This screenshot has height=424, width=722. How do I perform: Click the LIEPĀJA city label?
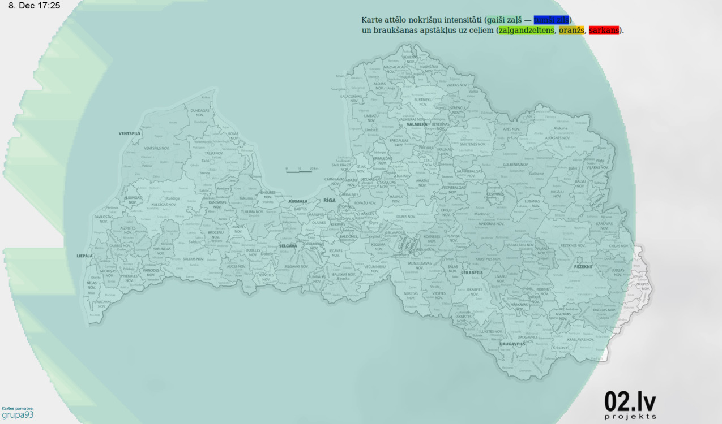(84, 256)
